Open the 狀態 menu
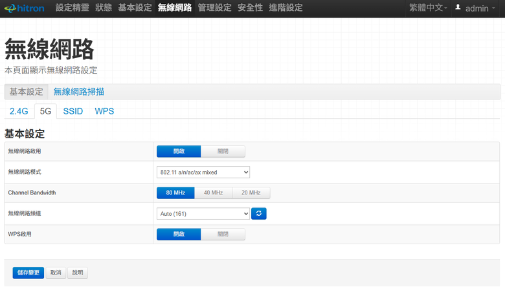505x294 pixels. [104, 8]
